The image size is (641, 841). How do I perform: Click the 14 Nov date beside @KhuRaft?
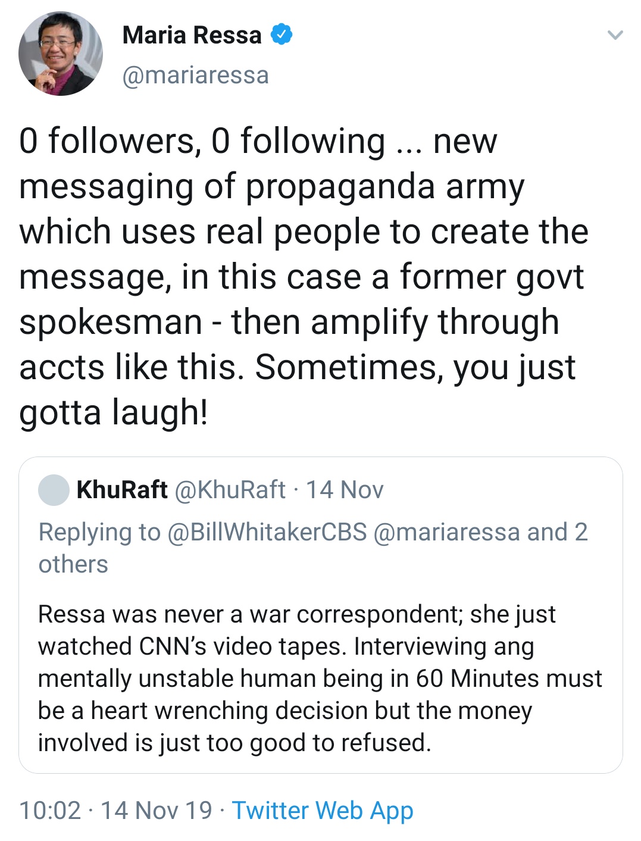point(345,490)
